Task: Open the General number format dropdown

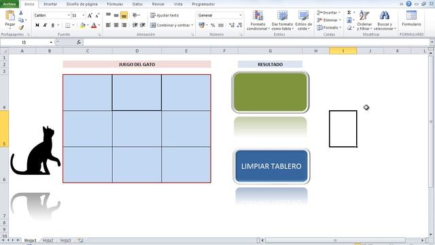Action: 240,15
